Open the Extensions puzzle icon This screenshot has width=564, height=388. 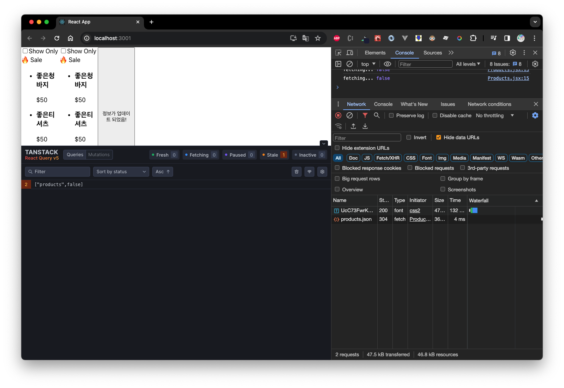tap(473, 38)
